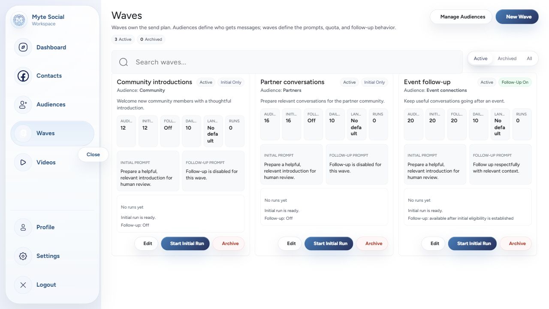
Task: Switch filter to Active tab
Action: click(x=480, y=58)
